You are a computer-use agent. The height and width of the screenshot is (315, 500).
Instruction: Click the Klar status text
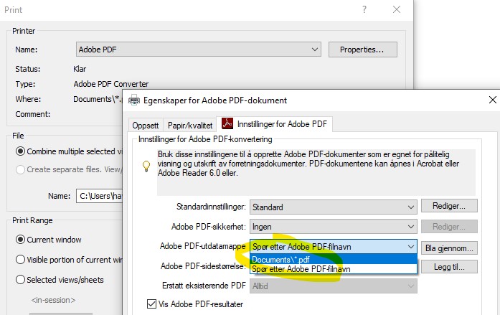click(80, 69)
